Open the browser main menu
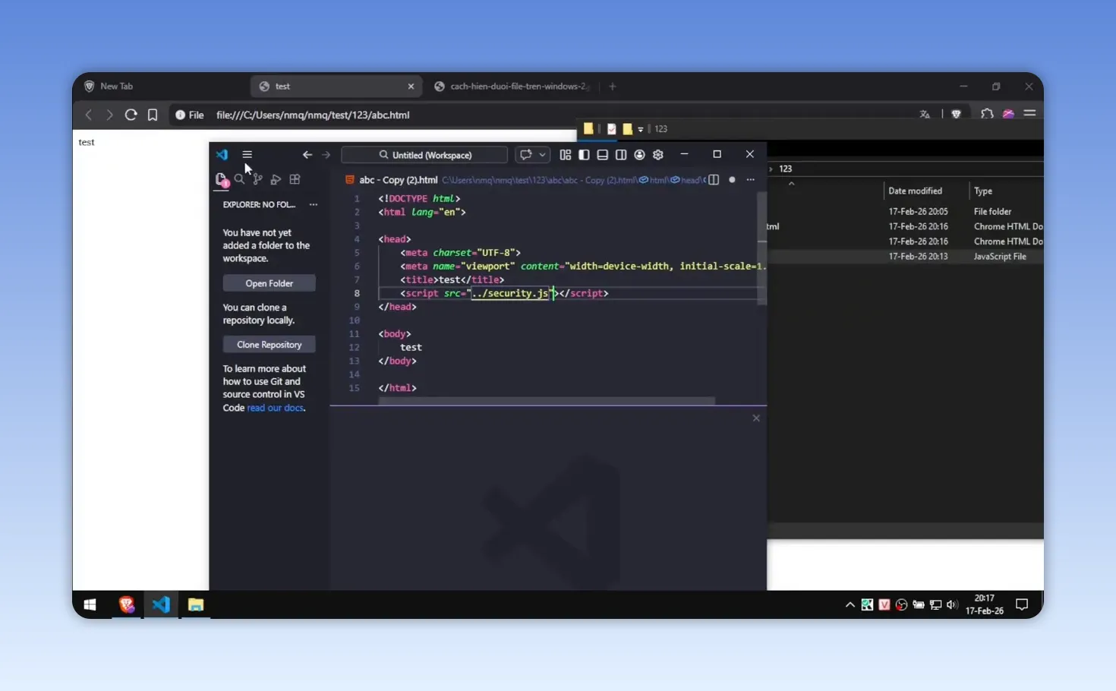The height and width of the screenshot is (691, 1116). [1029, 114]
